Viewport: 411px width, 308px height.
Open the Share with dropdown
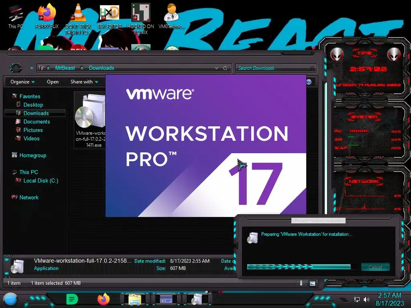pos(84,82)
